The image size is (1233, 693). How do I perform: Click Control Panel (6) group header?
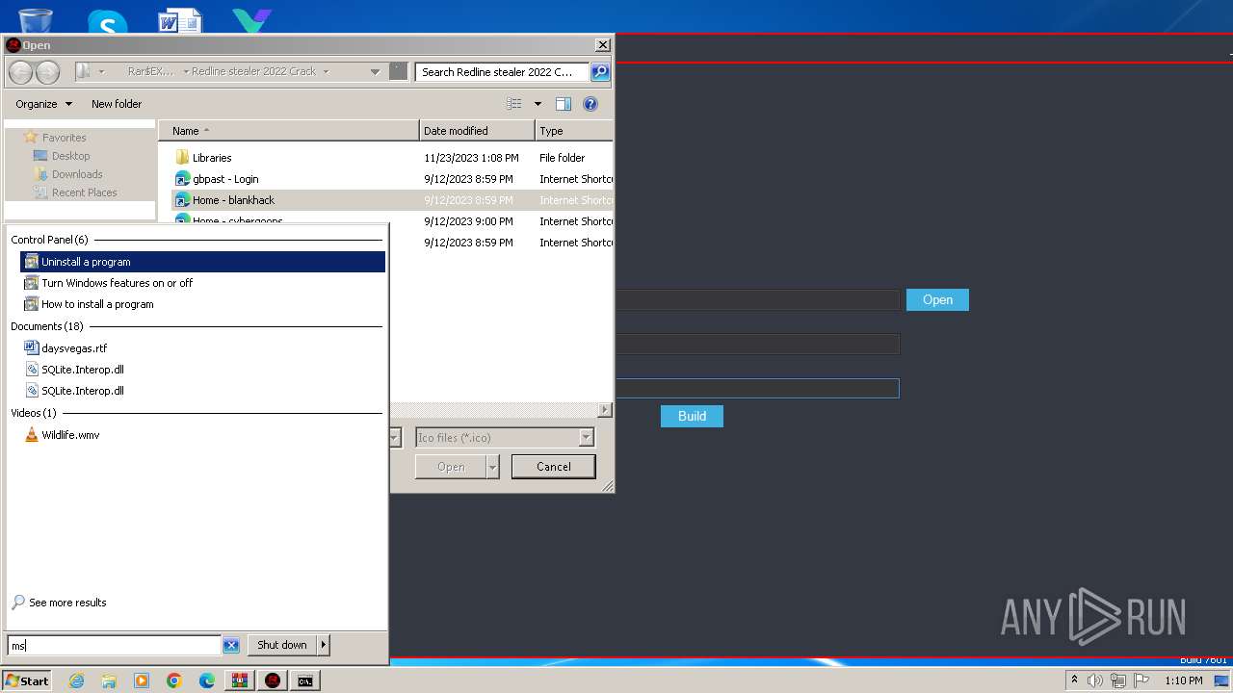coord(49,240)
